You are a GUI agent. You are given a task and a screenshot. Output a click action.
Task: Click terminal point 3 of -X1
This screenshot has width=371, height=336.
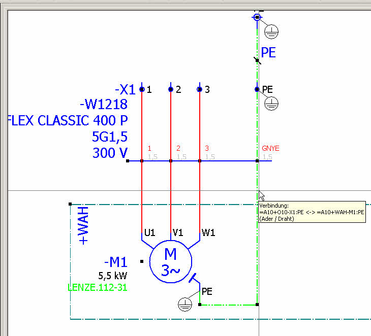pyautogui.click(x=199, y=89)
